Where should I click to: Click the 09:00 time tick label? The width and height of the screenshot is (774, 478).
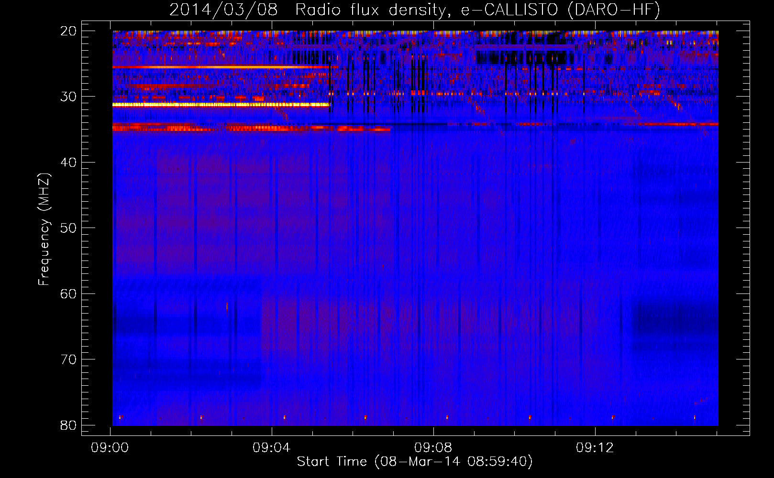tap(110, 448)
